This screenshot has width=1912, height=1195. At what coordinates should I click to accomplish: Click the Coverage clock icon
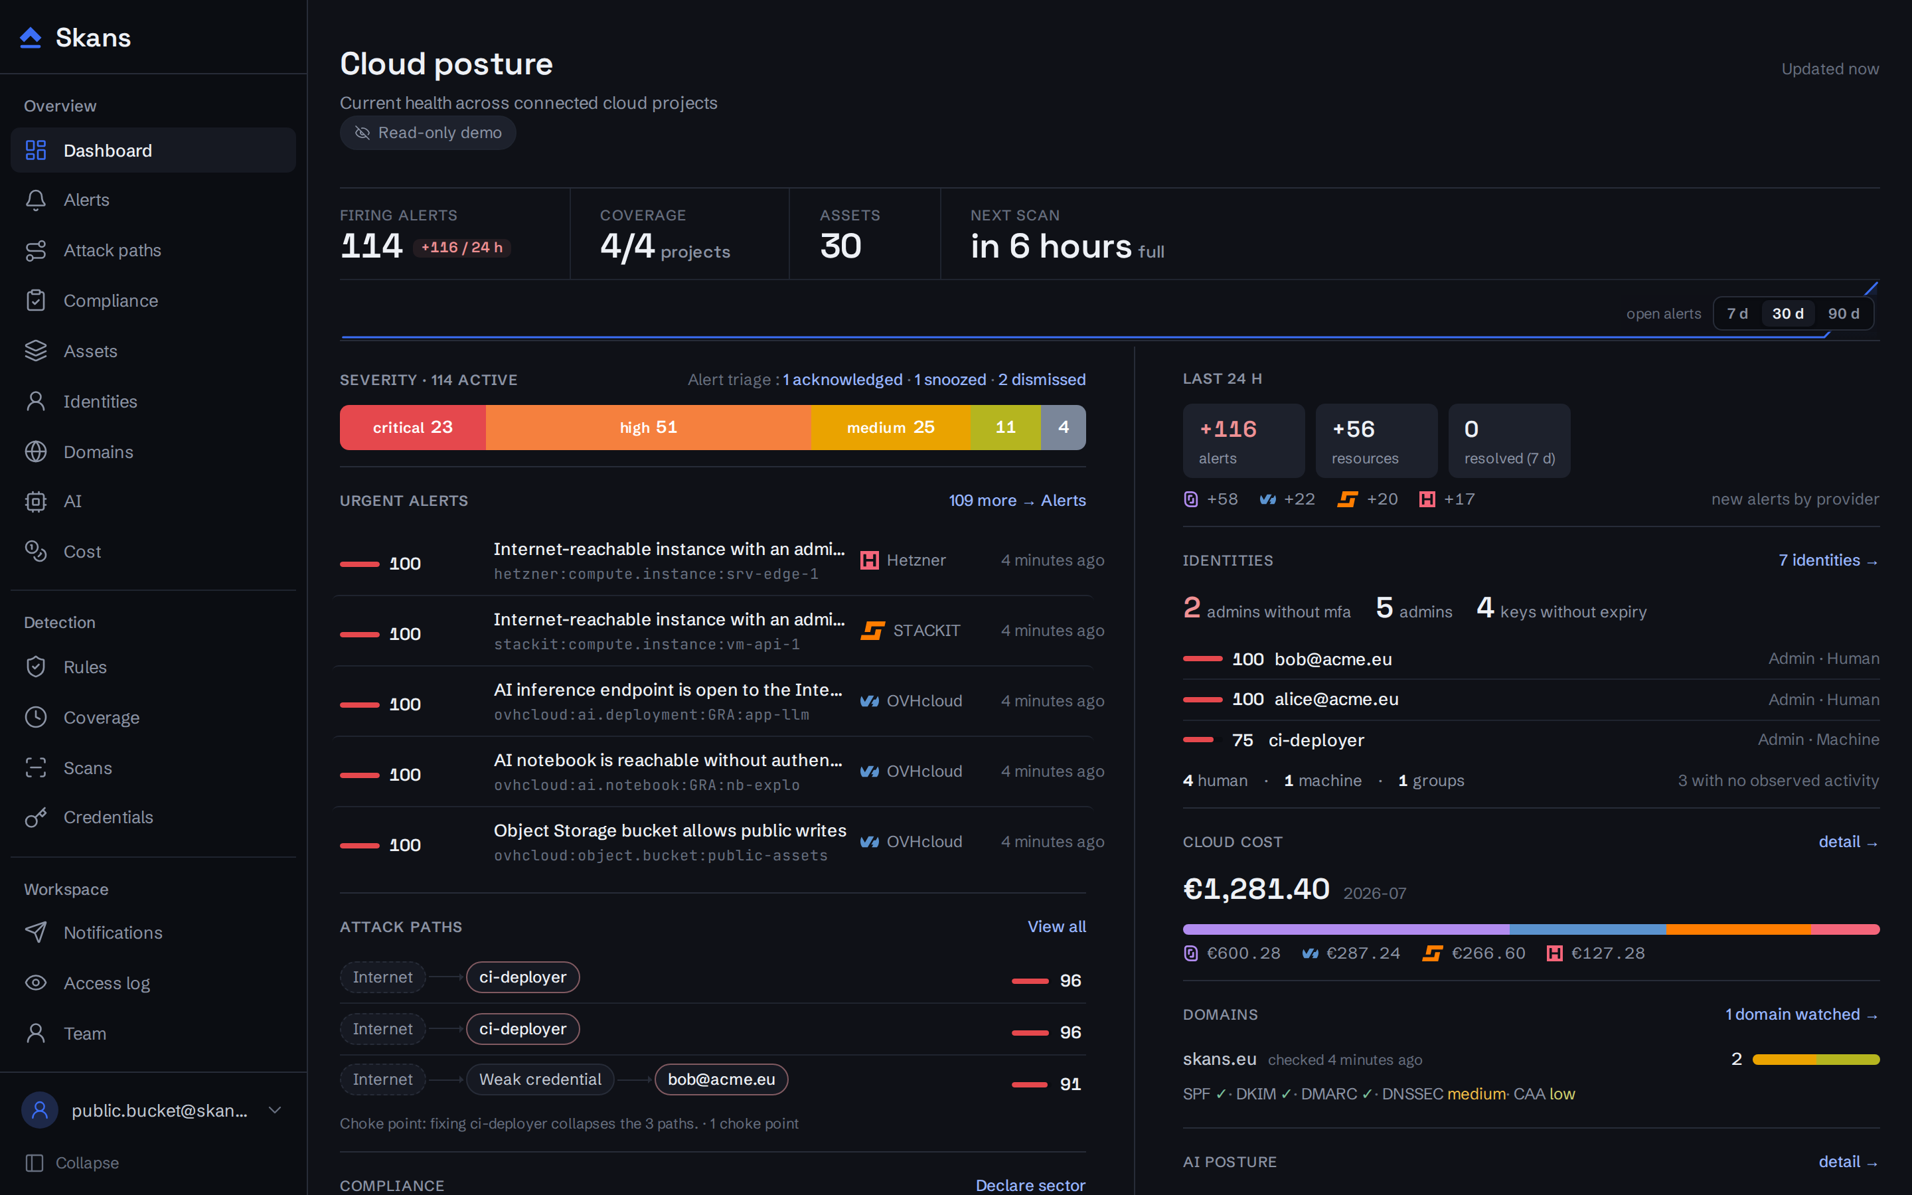tap(36, 718)
